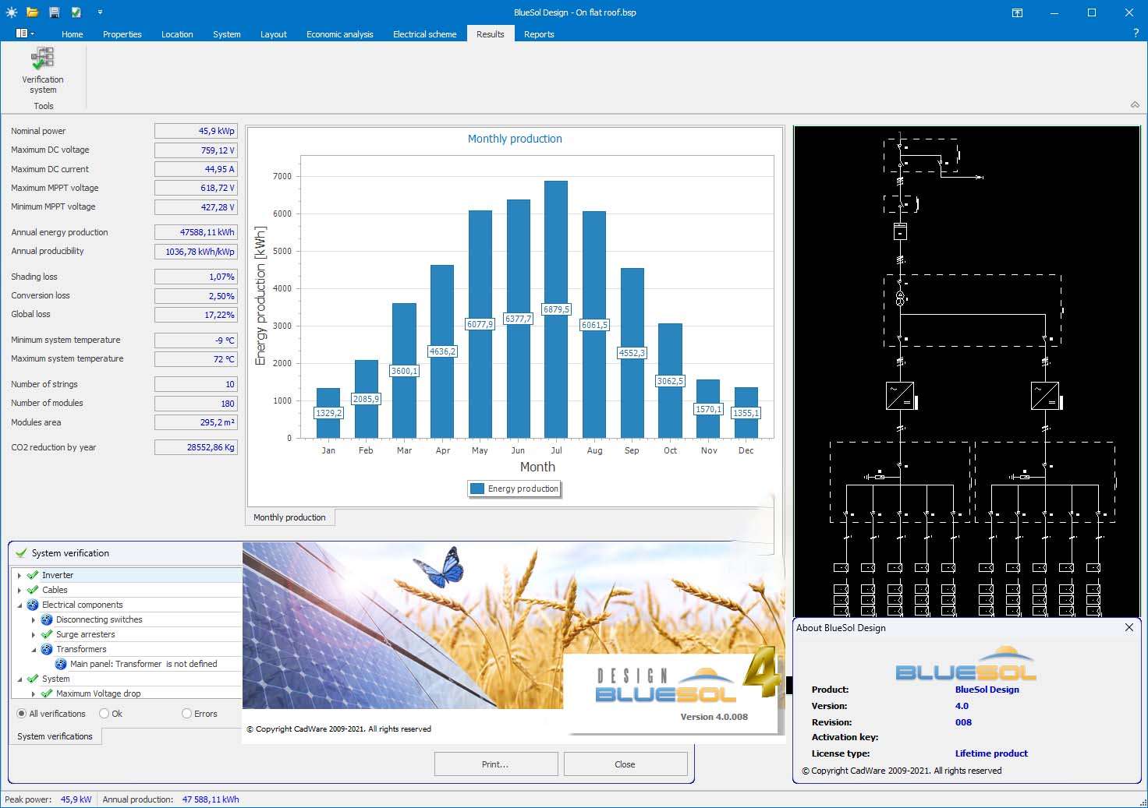Save the project with the floppy disk icon
This screenshot has width=1148, height=808.
[x=54, y=12]
